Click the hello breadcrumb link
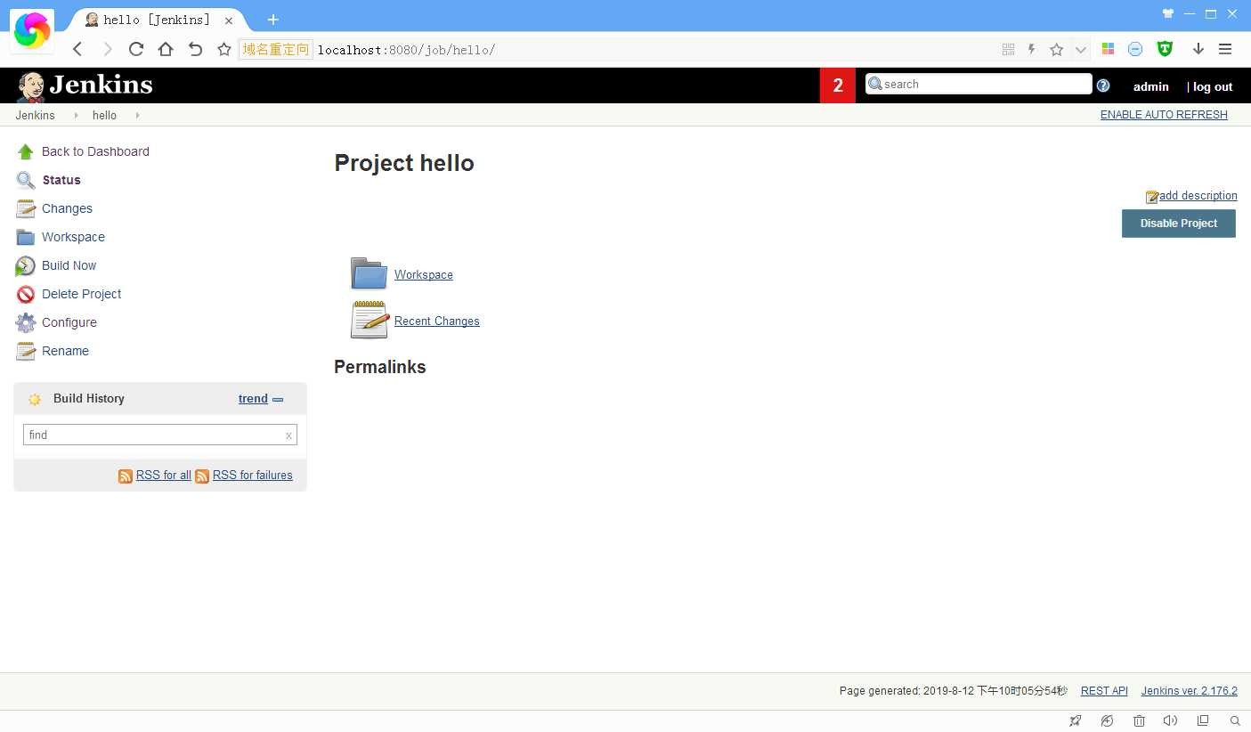 point(104,116)
